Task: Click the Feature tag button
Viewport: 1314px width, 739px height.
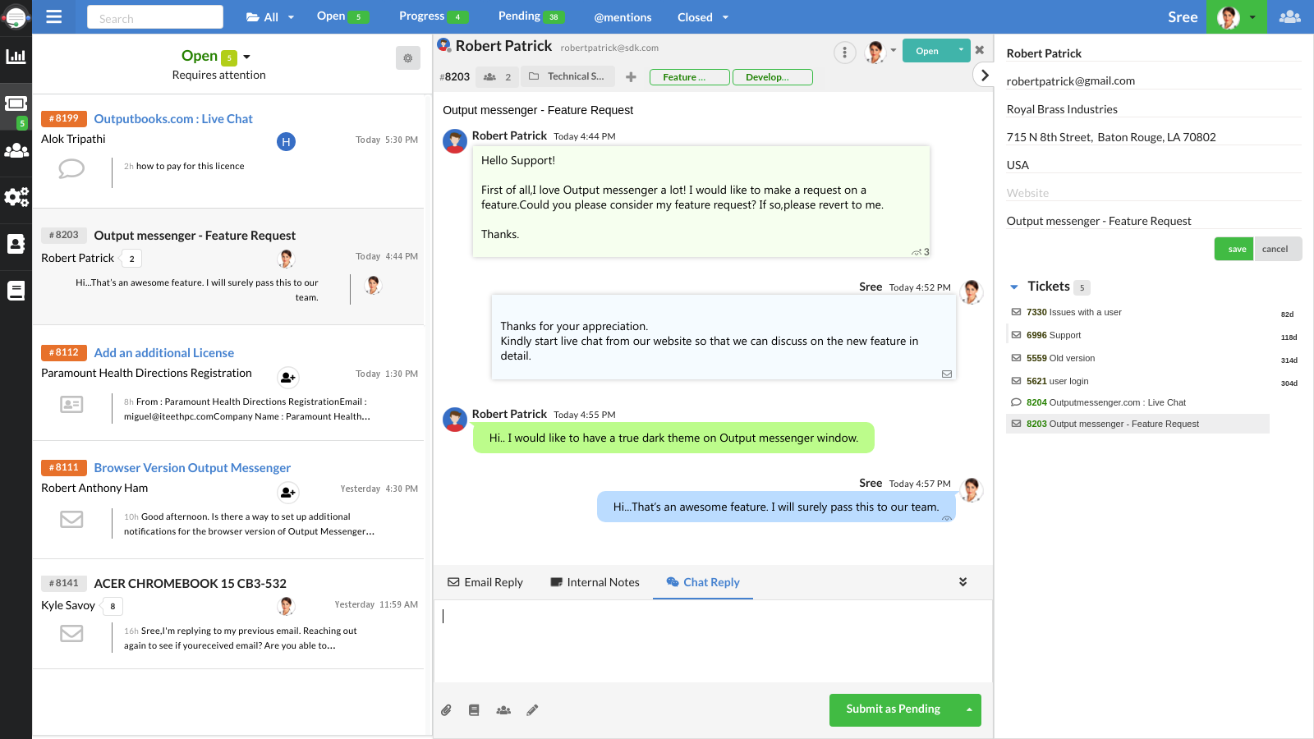Action: click(689, 77)
